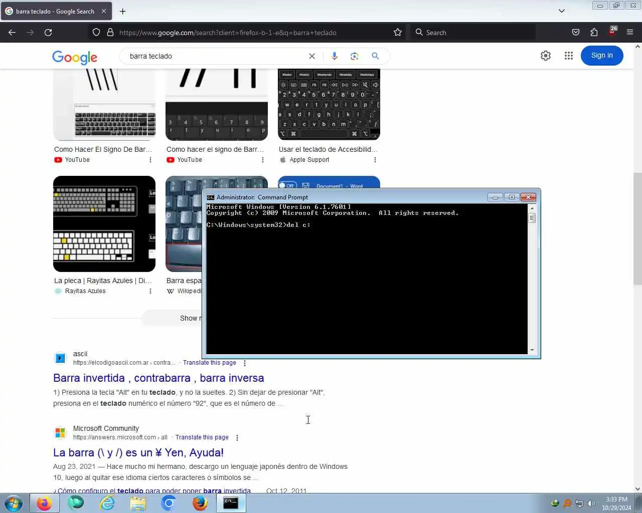Image resolution: width=642 pixels, height=513 pixels.
Task: Open more options for Rayitas Azules result
Action: tap(150, 291)
